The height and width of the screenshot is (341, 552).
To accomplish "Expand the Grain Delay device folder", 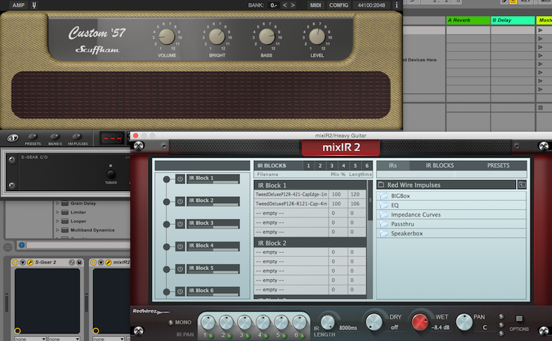I will pyautogui.click(x=58, y=204).
